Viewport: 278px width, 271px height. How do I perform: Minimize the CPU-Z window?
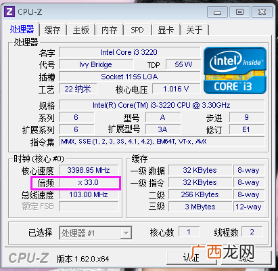point(217,12)
